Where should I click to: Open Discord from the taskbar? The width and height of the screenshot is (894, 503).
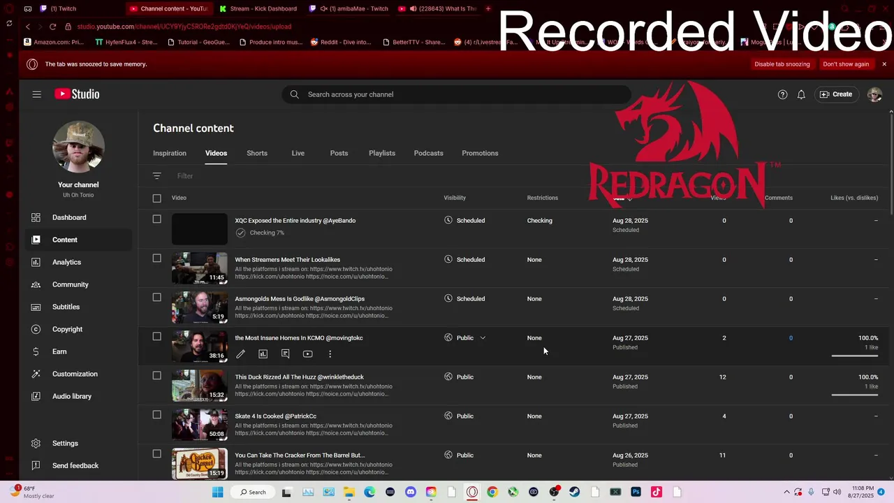pyautogui.click(x=410, y=492)
